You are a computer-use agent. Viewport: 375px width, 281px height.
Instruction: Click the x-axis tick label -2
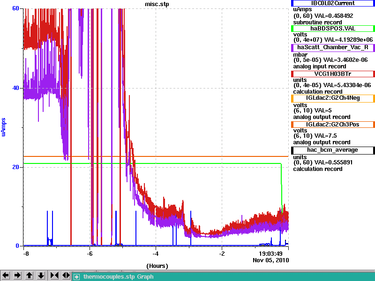point(222,253)
